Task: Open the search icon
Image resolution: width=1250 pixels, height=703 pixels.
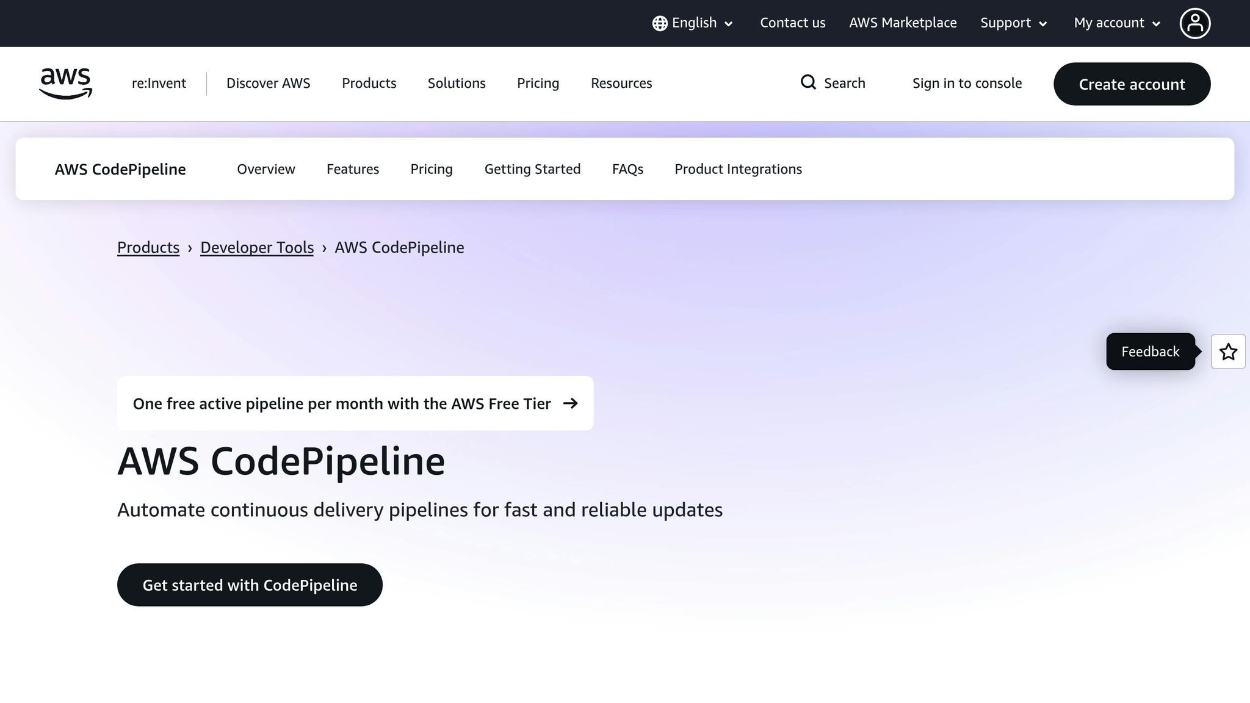Action: point(808,82)
